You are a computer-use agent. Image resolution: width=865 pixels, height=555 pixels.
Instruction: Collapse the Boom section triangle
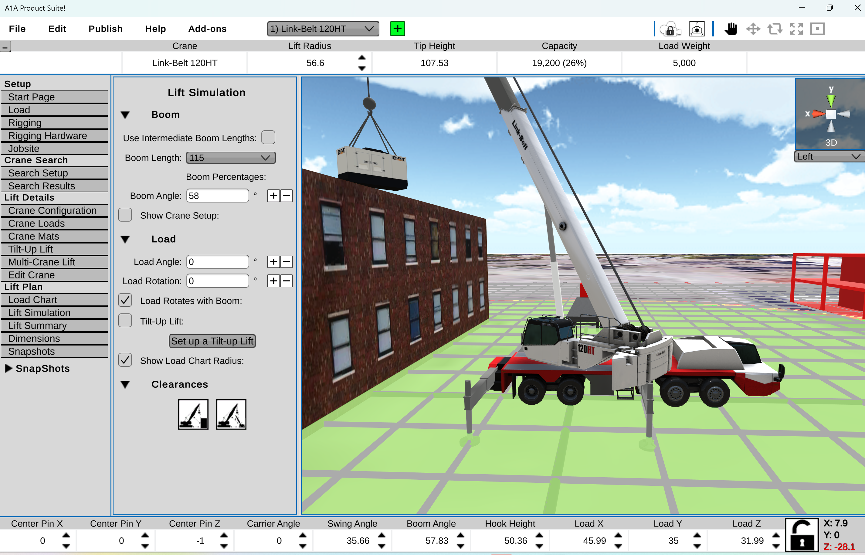(x=125, y=115)
